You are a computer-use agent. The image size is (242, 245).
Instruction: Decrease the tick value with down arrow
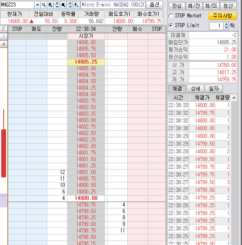point(226,28)
